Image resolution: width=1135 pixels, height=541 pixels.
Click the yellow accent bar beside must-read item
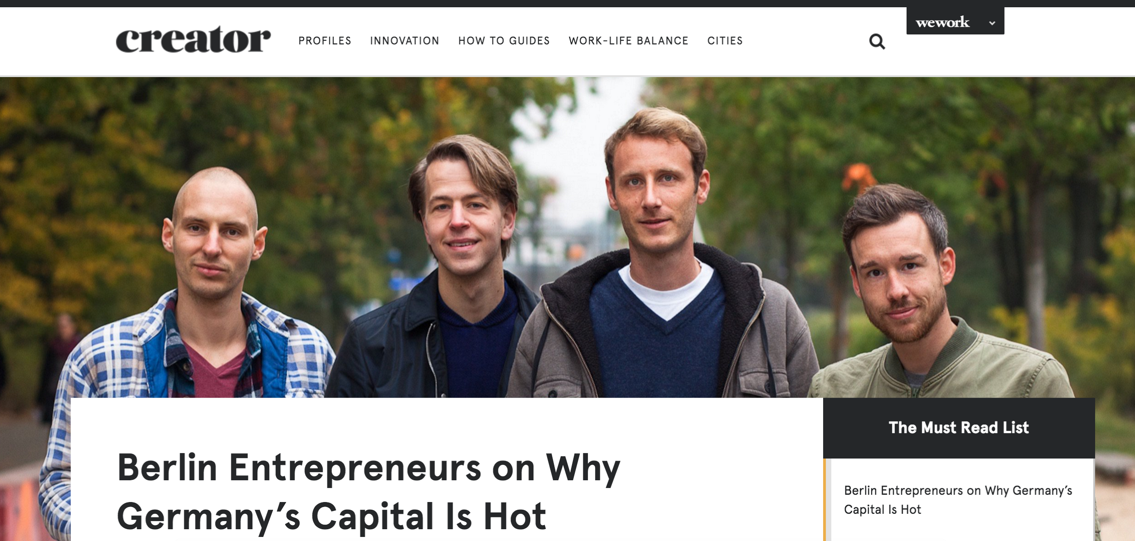pyautogui.click(x=824, y=499)
